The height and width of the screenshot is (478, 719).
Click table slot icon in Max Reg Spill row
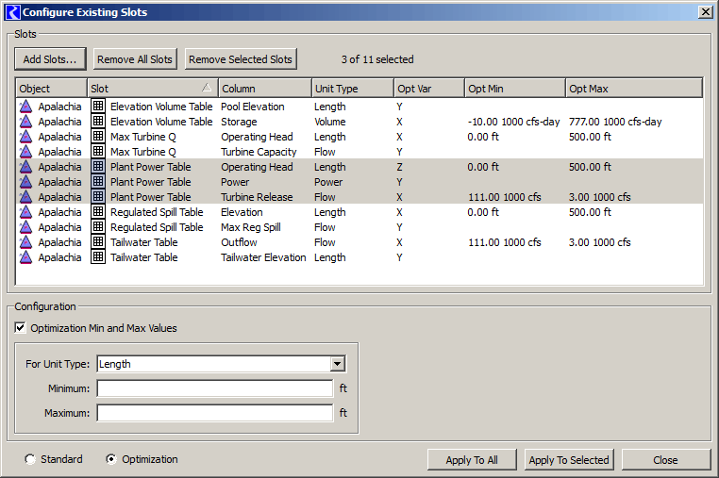click(x=98, y=227)
